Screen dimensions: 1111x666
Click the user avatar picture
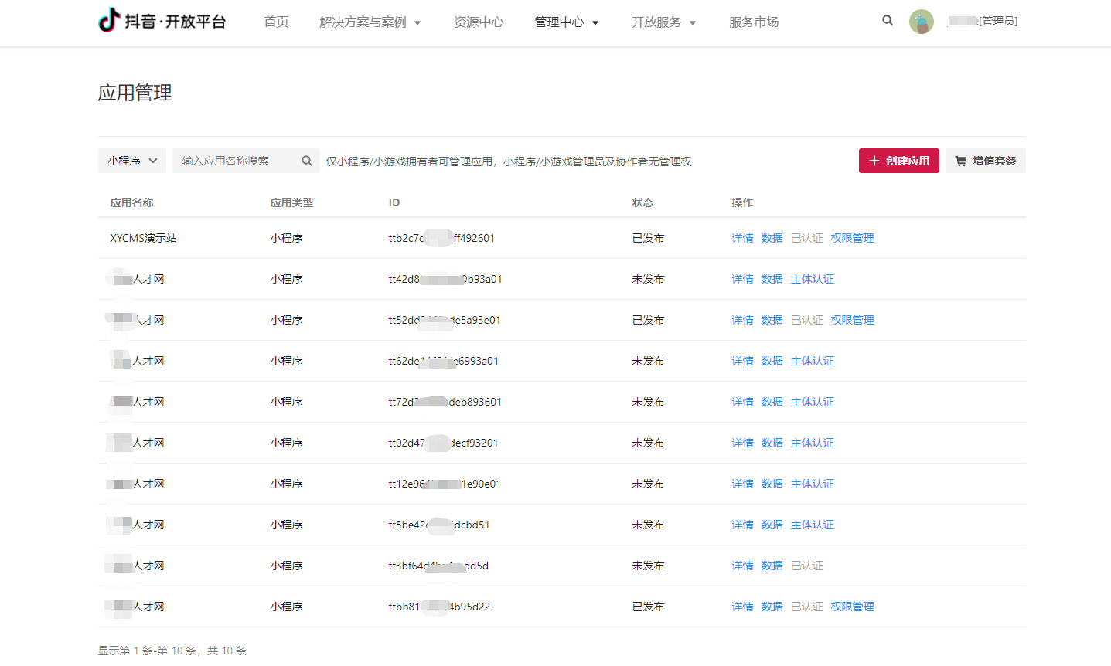coord(922,22)
